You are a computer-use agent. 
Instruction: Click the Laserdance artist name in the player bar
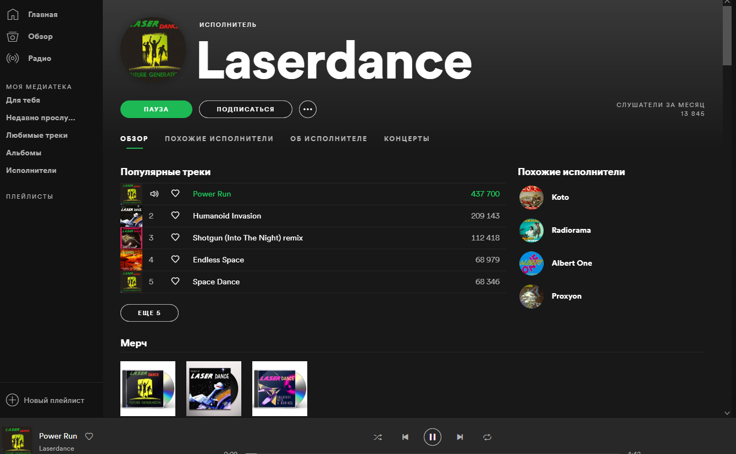pos(57,449)
